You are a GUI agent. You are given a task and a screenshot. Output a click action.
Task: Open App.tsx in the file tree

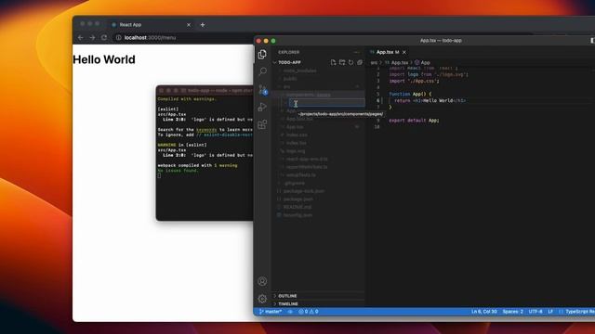295,127
